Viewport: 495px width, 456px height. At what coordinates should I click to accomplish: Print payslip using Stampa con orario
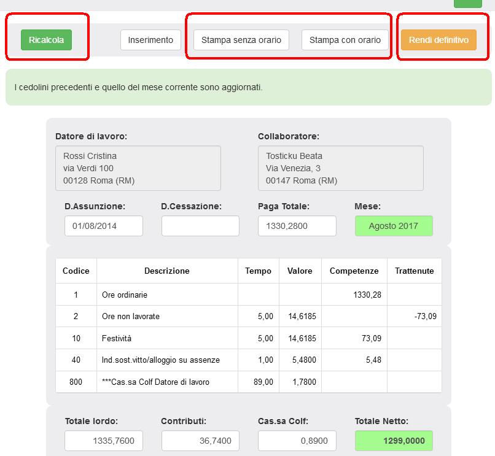tap(345, 40)
